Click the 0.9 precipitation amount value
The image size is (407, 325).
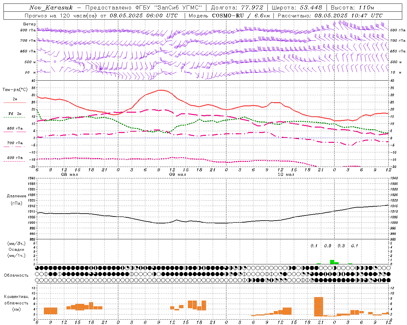coord(328,246)
